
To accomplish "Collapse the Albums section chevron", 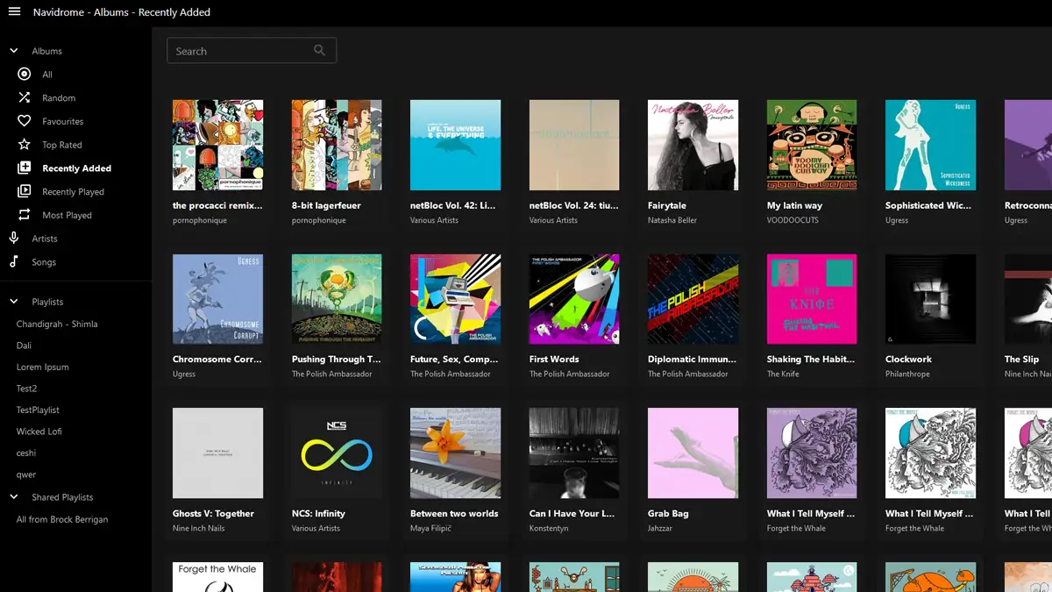I will 14,51.
